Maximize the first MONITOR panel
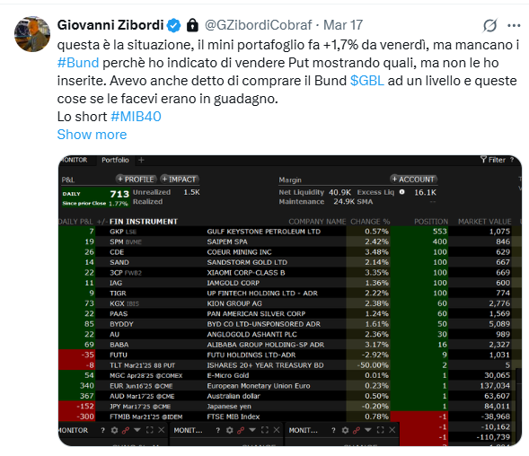 point(149,430)
